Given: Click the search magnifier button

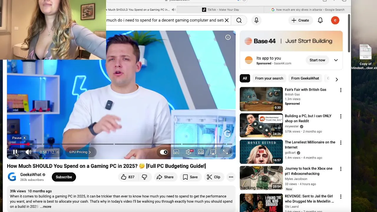Looking at the screenshot, I should [239, 20].
